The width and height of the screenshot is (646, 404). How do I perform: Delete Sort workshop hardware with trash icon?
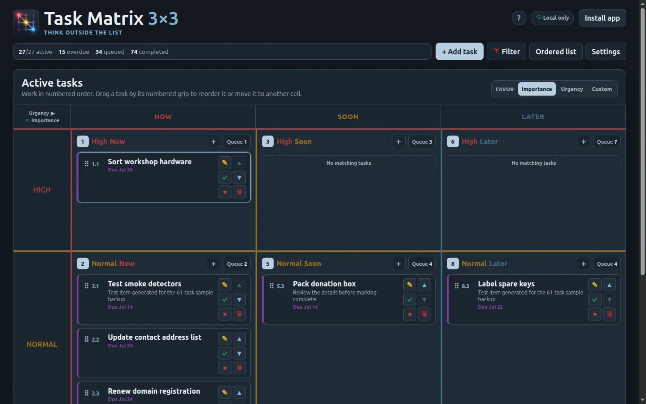239,192
